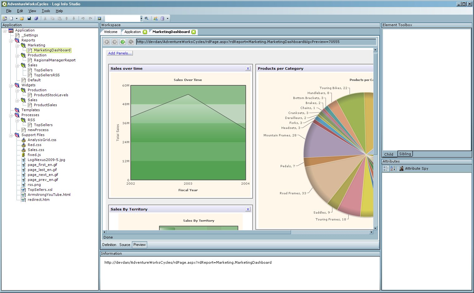Click the Attribute Spy icon
Viewport: 474px width, 293px height.
pyautogui.click(x=402, y=168)
